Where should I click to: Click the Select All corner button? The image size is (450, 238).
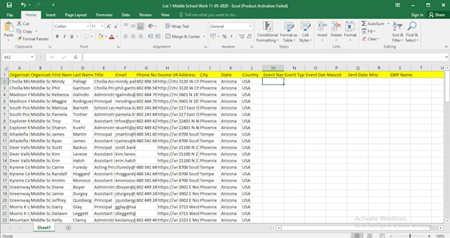(5, 68)
